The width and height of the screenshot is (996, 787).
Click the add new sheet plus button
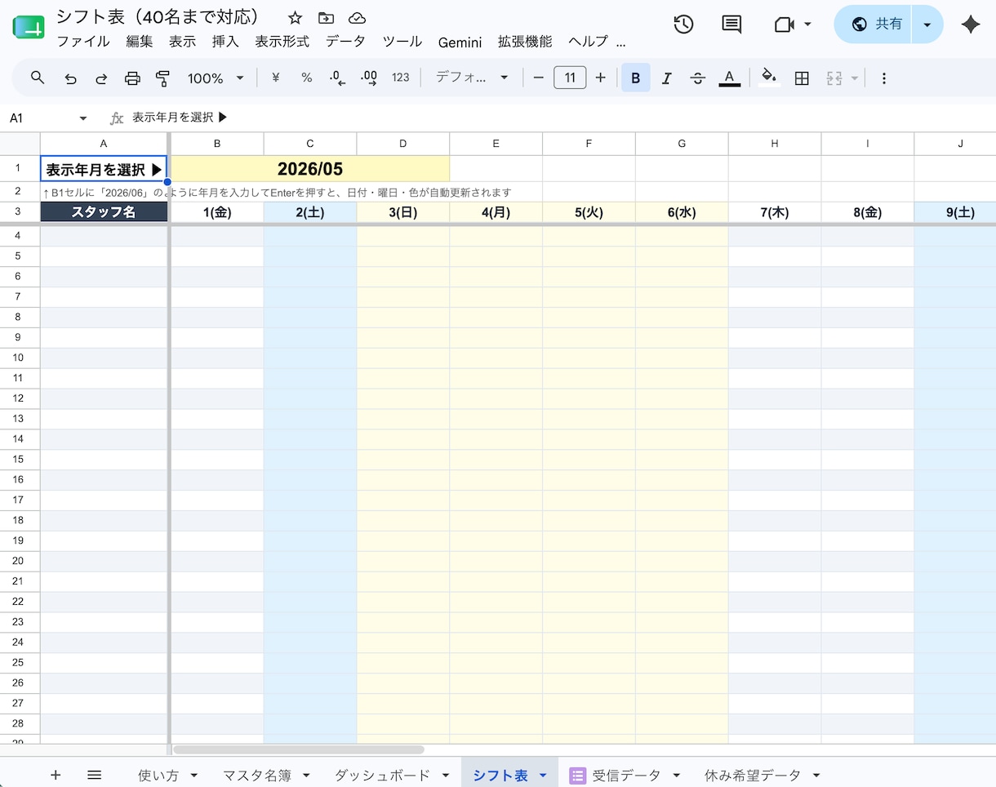[x=56, y=775]
